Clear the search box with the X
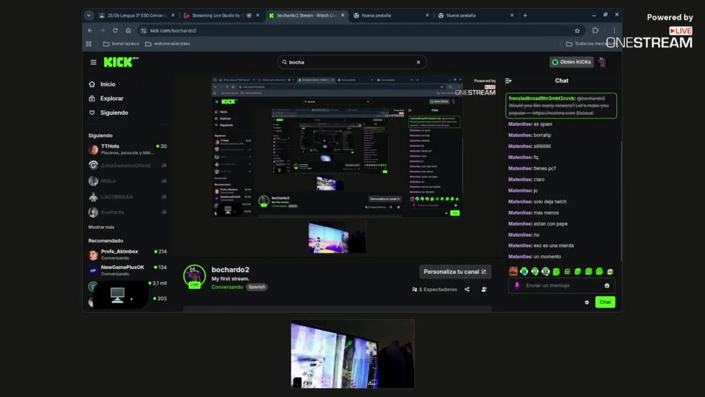Image resolution: width=705 pixels, height=397 pixels. (418, 62)
